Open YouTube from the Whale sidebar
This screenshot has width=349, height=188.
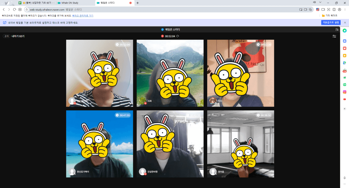[x=345, y=99]
